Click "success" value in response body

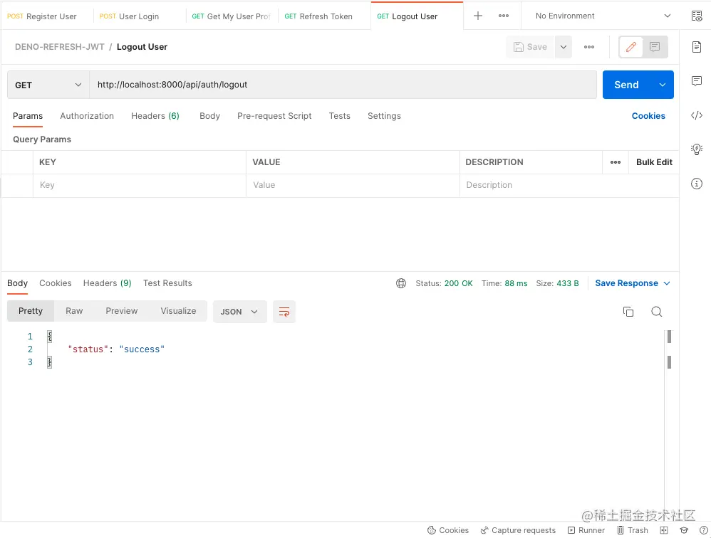pyautogui.click(x=142, y=349)
